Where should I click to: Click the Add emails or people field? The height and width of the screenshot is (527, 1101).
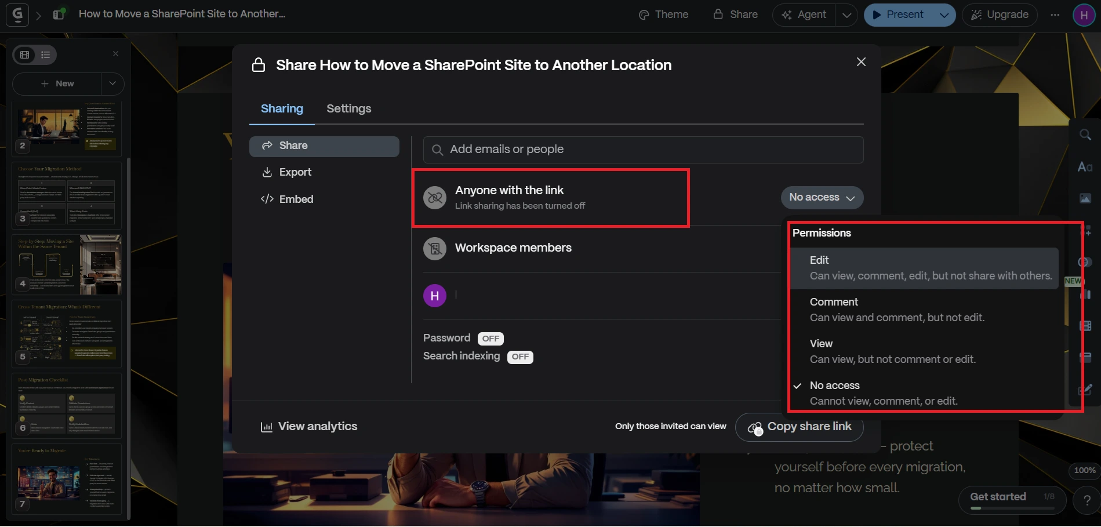[643, 150]
